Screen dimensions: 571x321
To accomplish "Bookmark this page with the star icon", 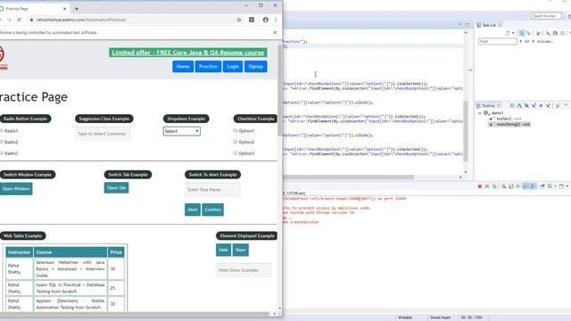I will pyautogui.click(x=239, y=20).
